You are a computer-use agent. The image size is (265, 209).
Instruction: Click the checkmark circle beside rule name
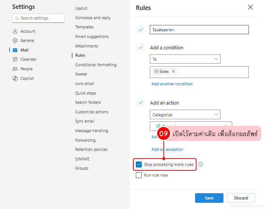[141, 30]
